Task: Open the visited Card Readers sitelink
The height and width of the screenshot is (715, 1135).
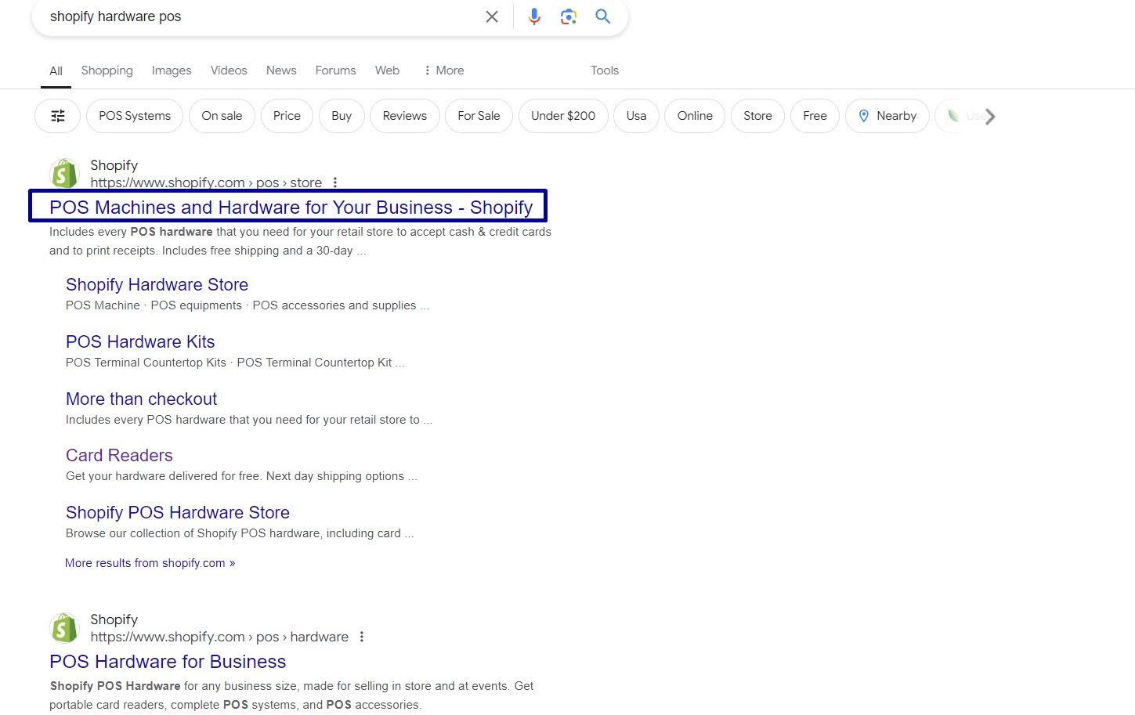Action: point(119,456)
